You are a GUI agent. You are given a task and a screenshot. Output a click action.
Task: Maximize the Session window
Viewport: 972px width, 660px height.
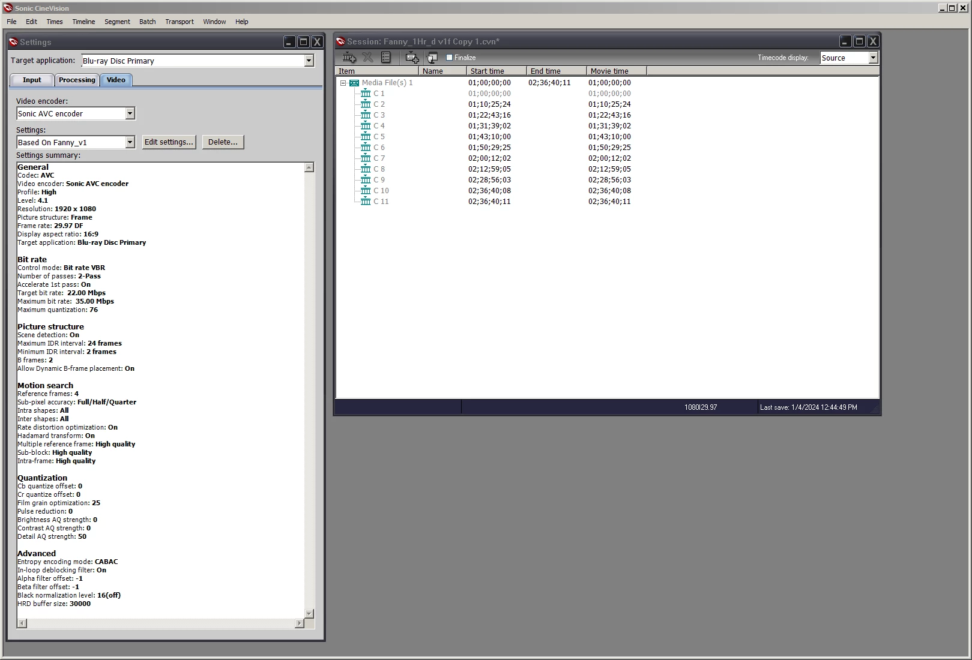coord(859,41)
